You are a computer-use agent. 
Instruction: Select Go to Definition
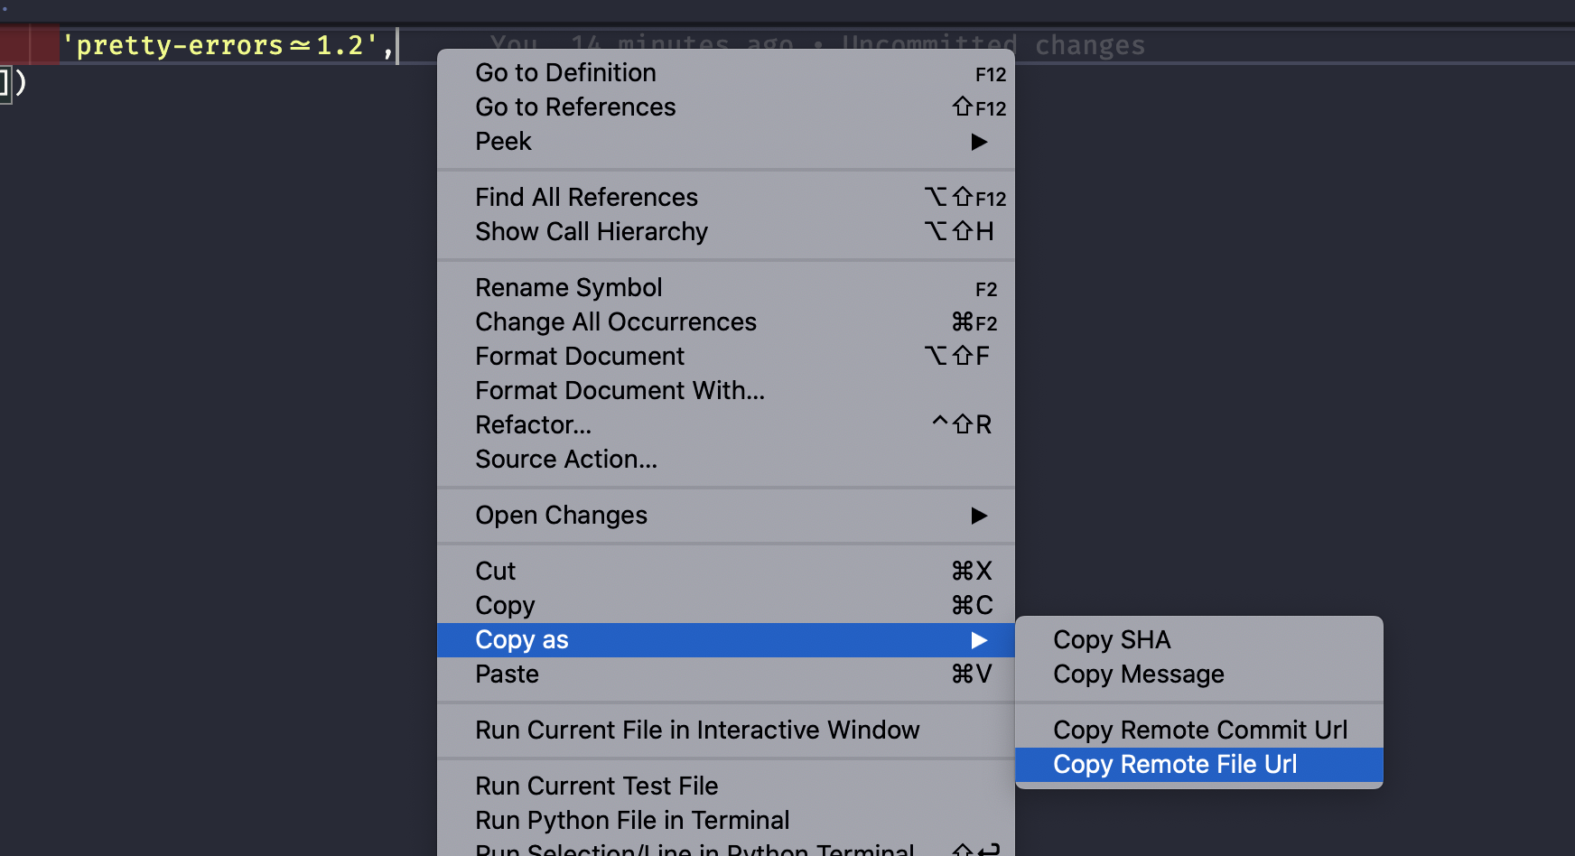coord(565,73)
